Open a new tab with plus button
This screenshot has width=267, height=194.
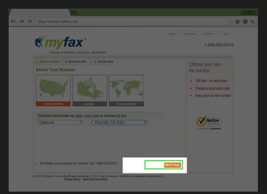click(74, 12)
